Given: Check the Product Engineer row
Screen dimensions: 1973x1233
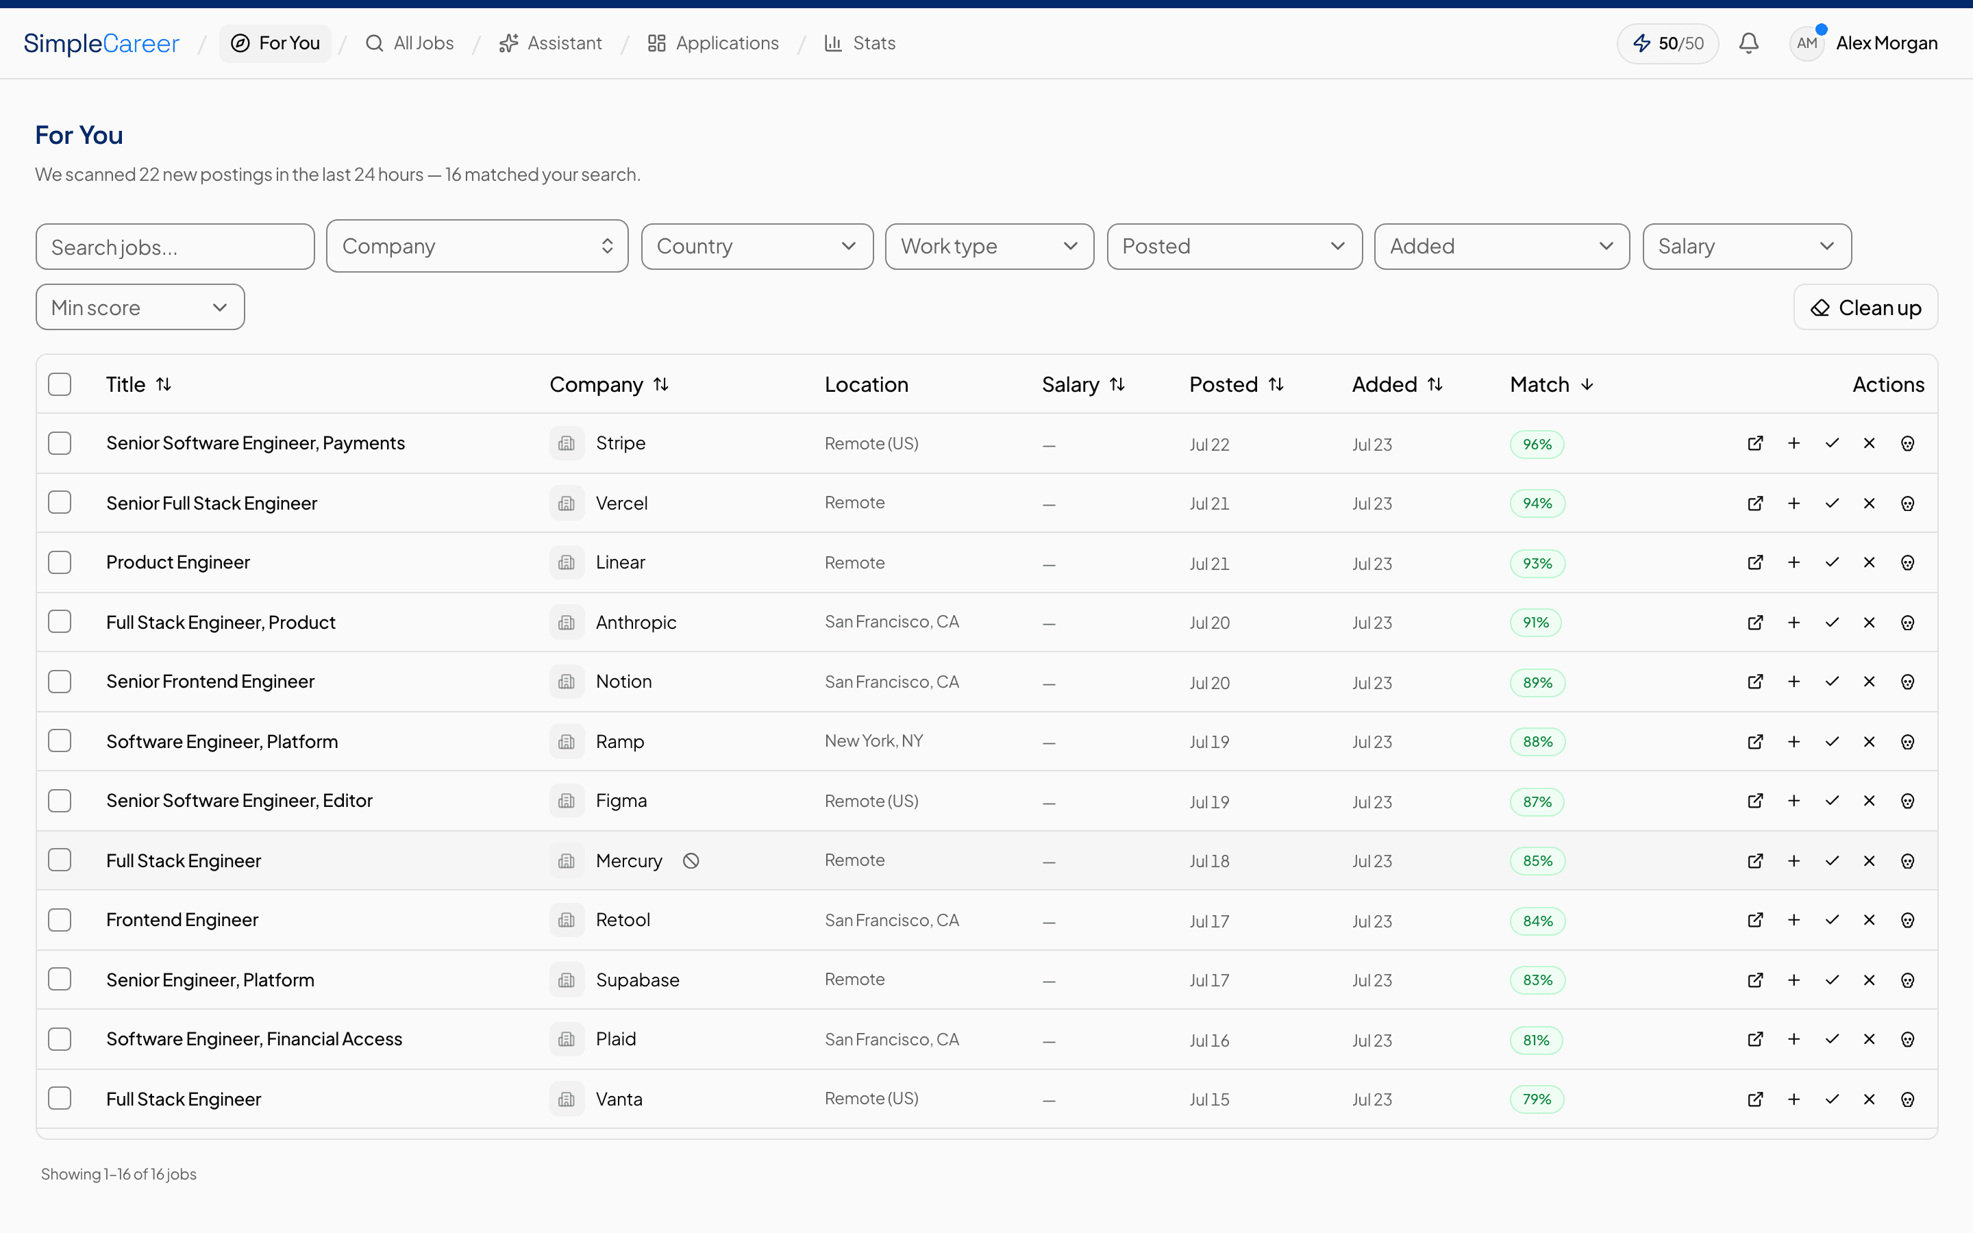Looking at the screenshot, I should tap(60, 562).
